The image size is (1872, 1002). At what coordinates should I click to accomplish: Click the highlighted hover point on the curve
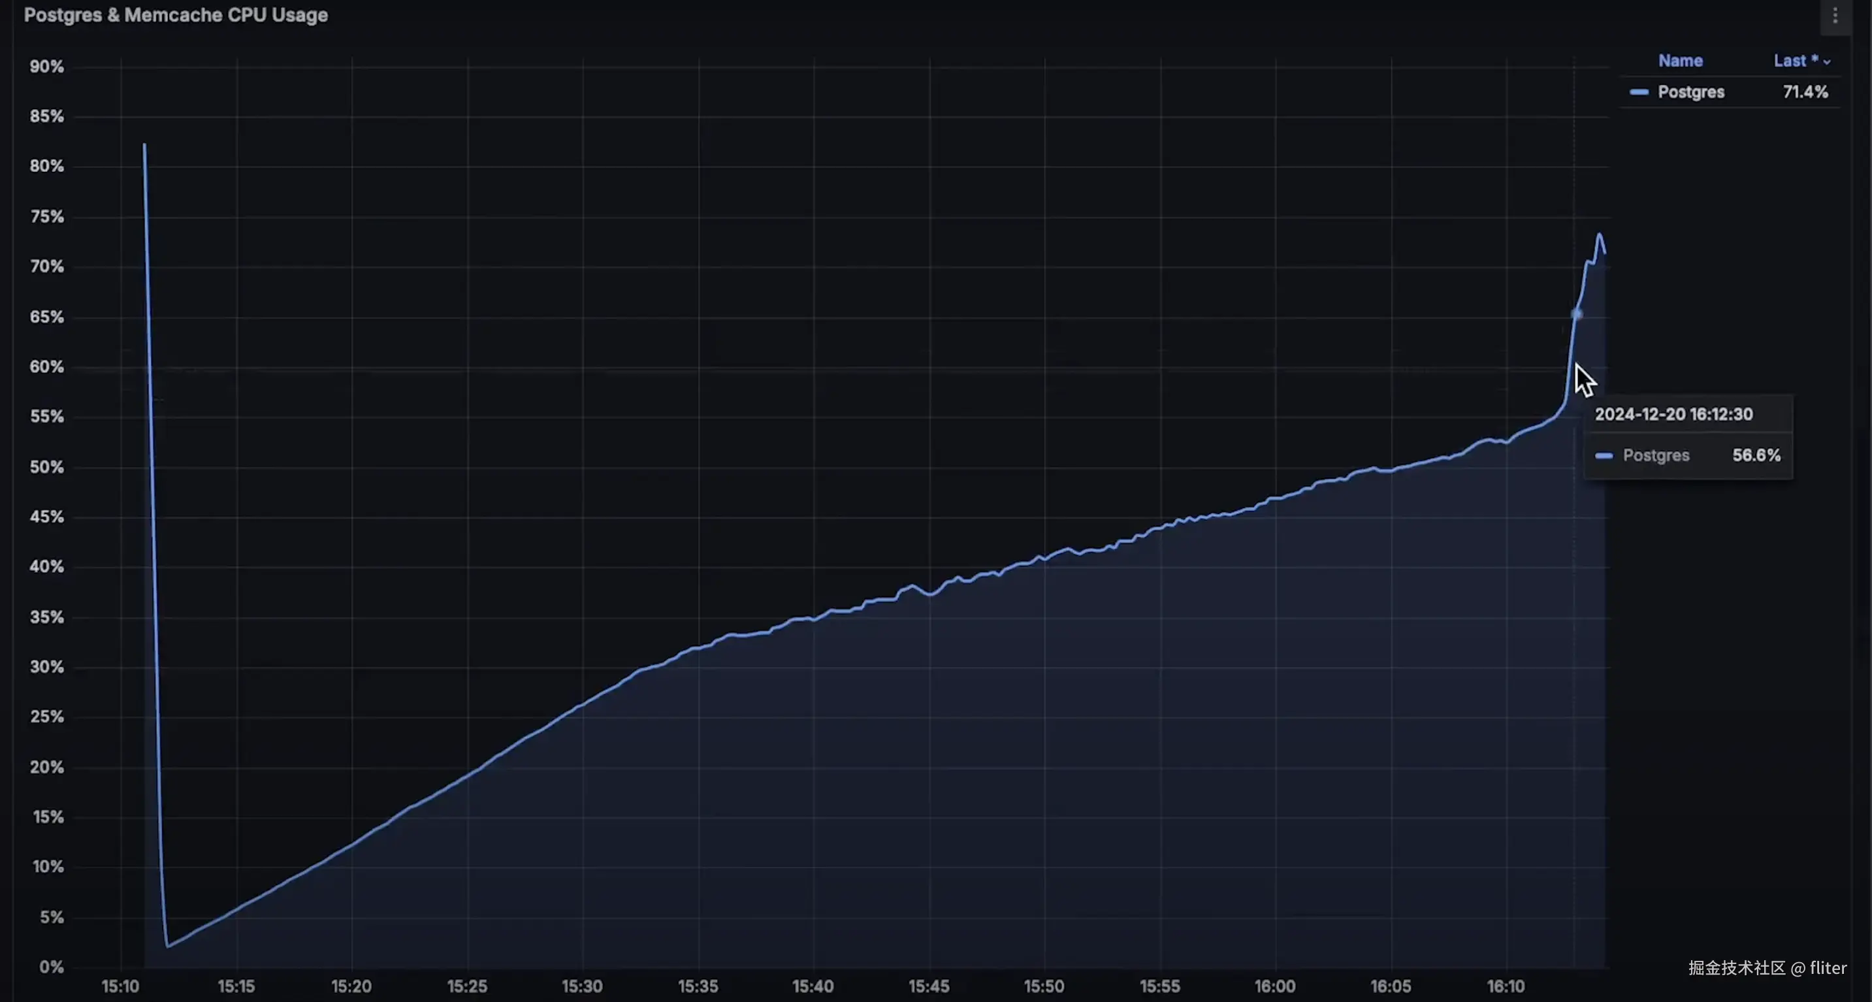click(x=1576, y=314)
